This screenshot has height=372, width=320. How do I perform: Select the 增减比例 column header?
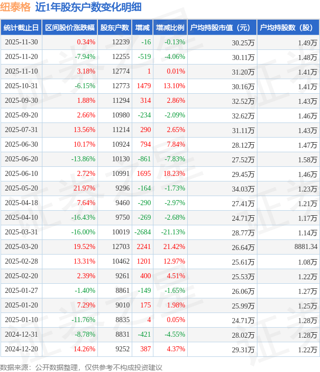[x=170, y=28]
